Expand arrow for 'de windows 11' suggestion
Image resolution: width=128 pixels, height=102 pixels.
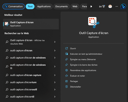[x=55, y=67]
